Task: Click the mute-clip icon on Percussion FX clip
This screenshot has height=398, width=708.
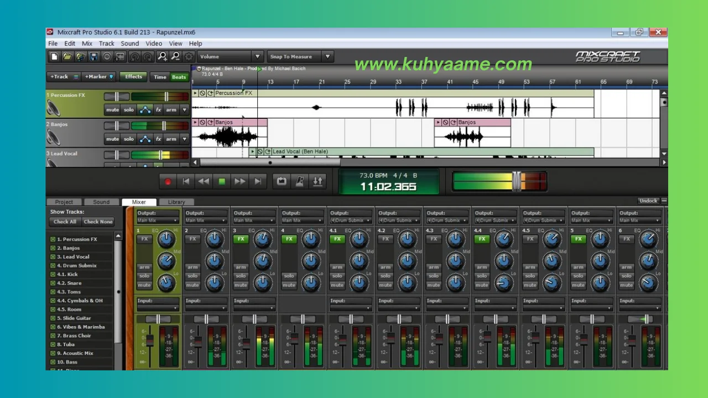Action: click(x=202, y=93)
